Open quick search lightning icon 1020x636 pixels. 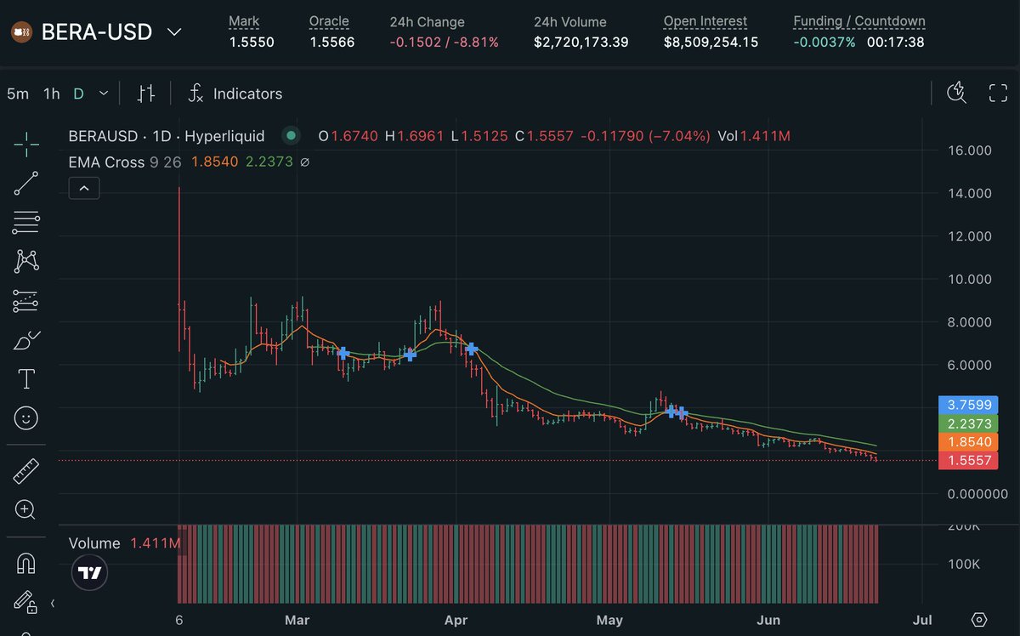(959, 93)
